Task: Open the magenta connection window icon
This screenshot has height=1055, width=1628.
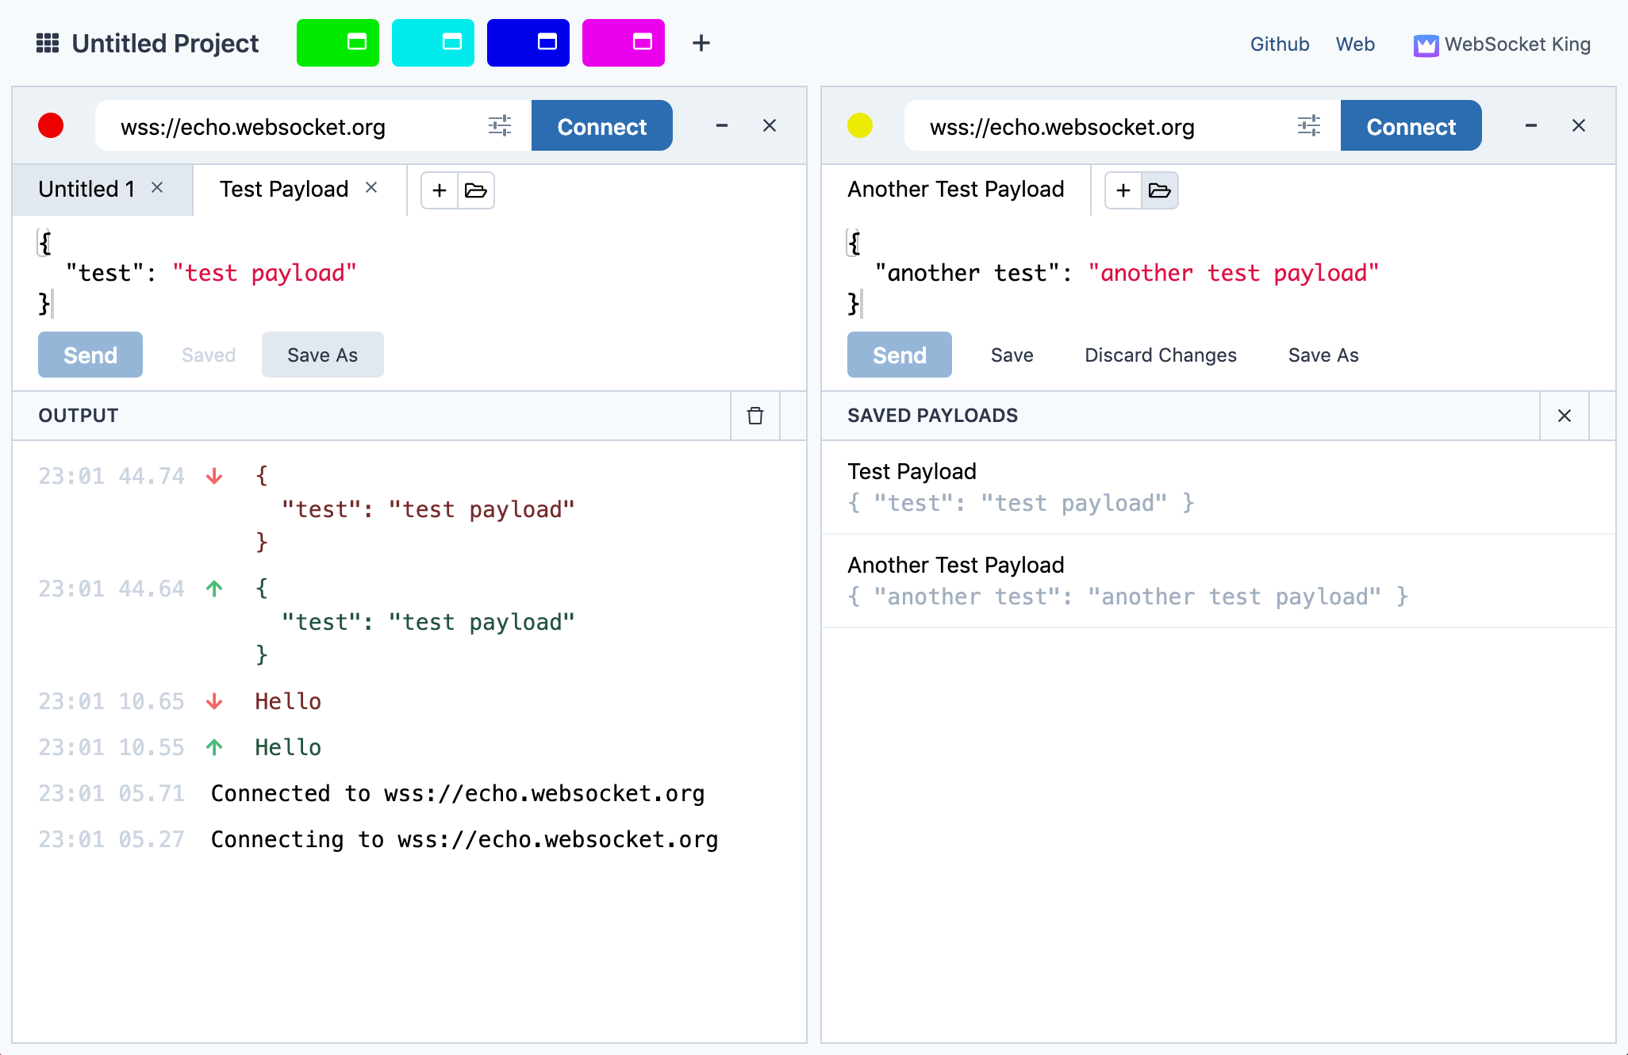Action: [x=642, y=43]
